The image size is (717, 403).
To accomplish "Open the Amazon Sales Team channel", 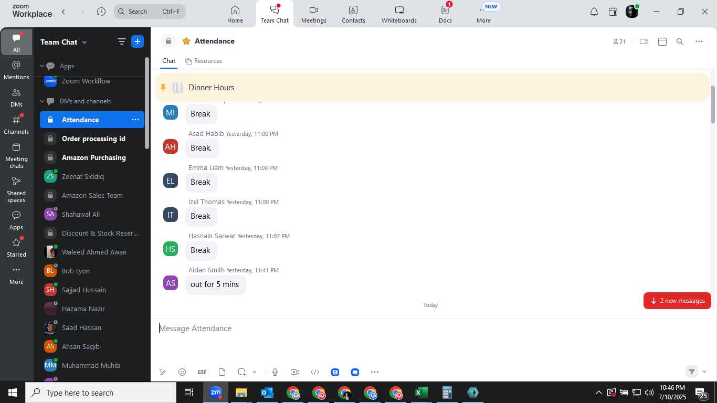I will [92, 195].
